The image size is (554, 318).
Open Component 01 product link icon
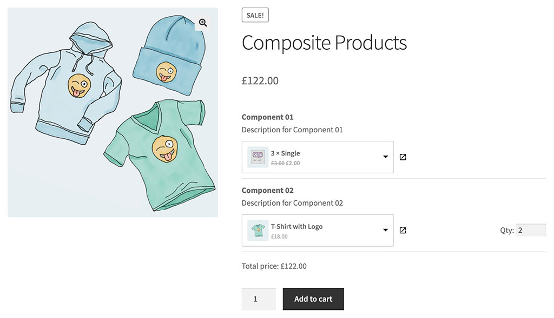coord(403,157)
